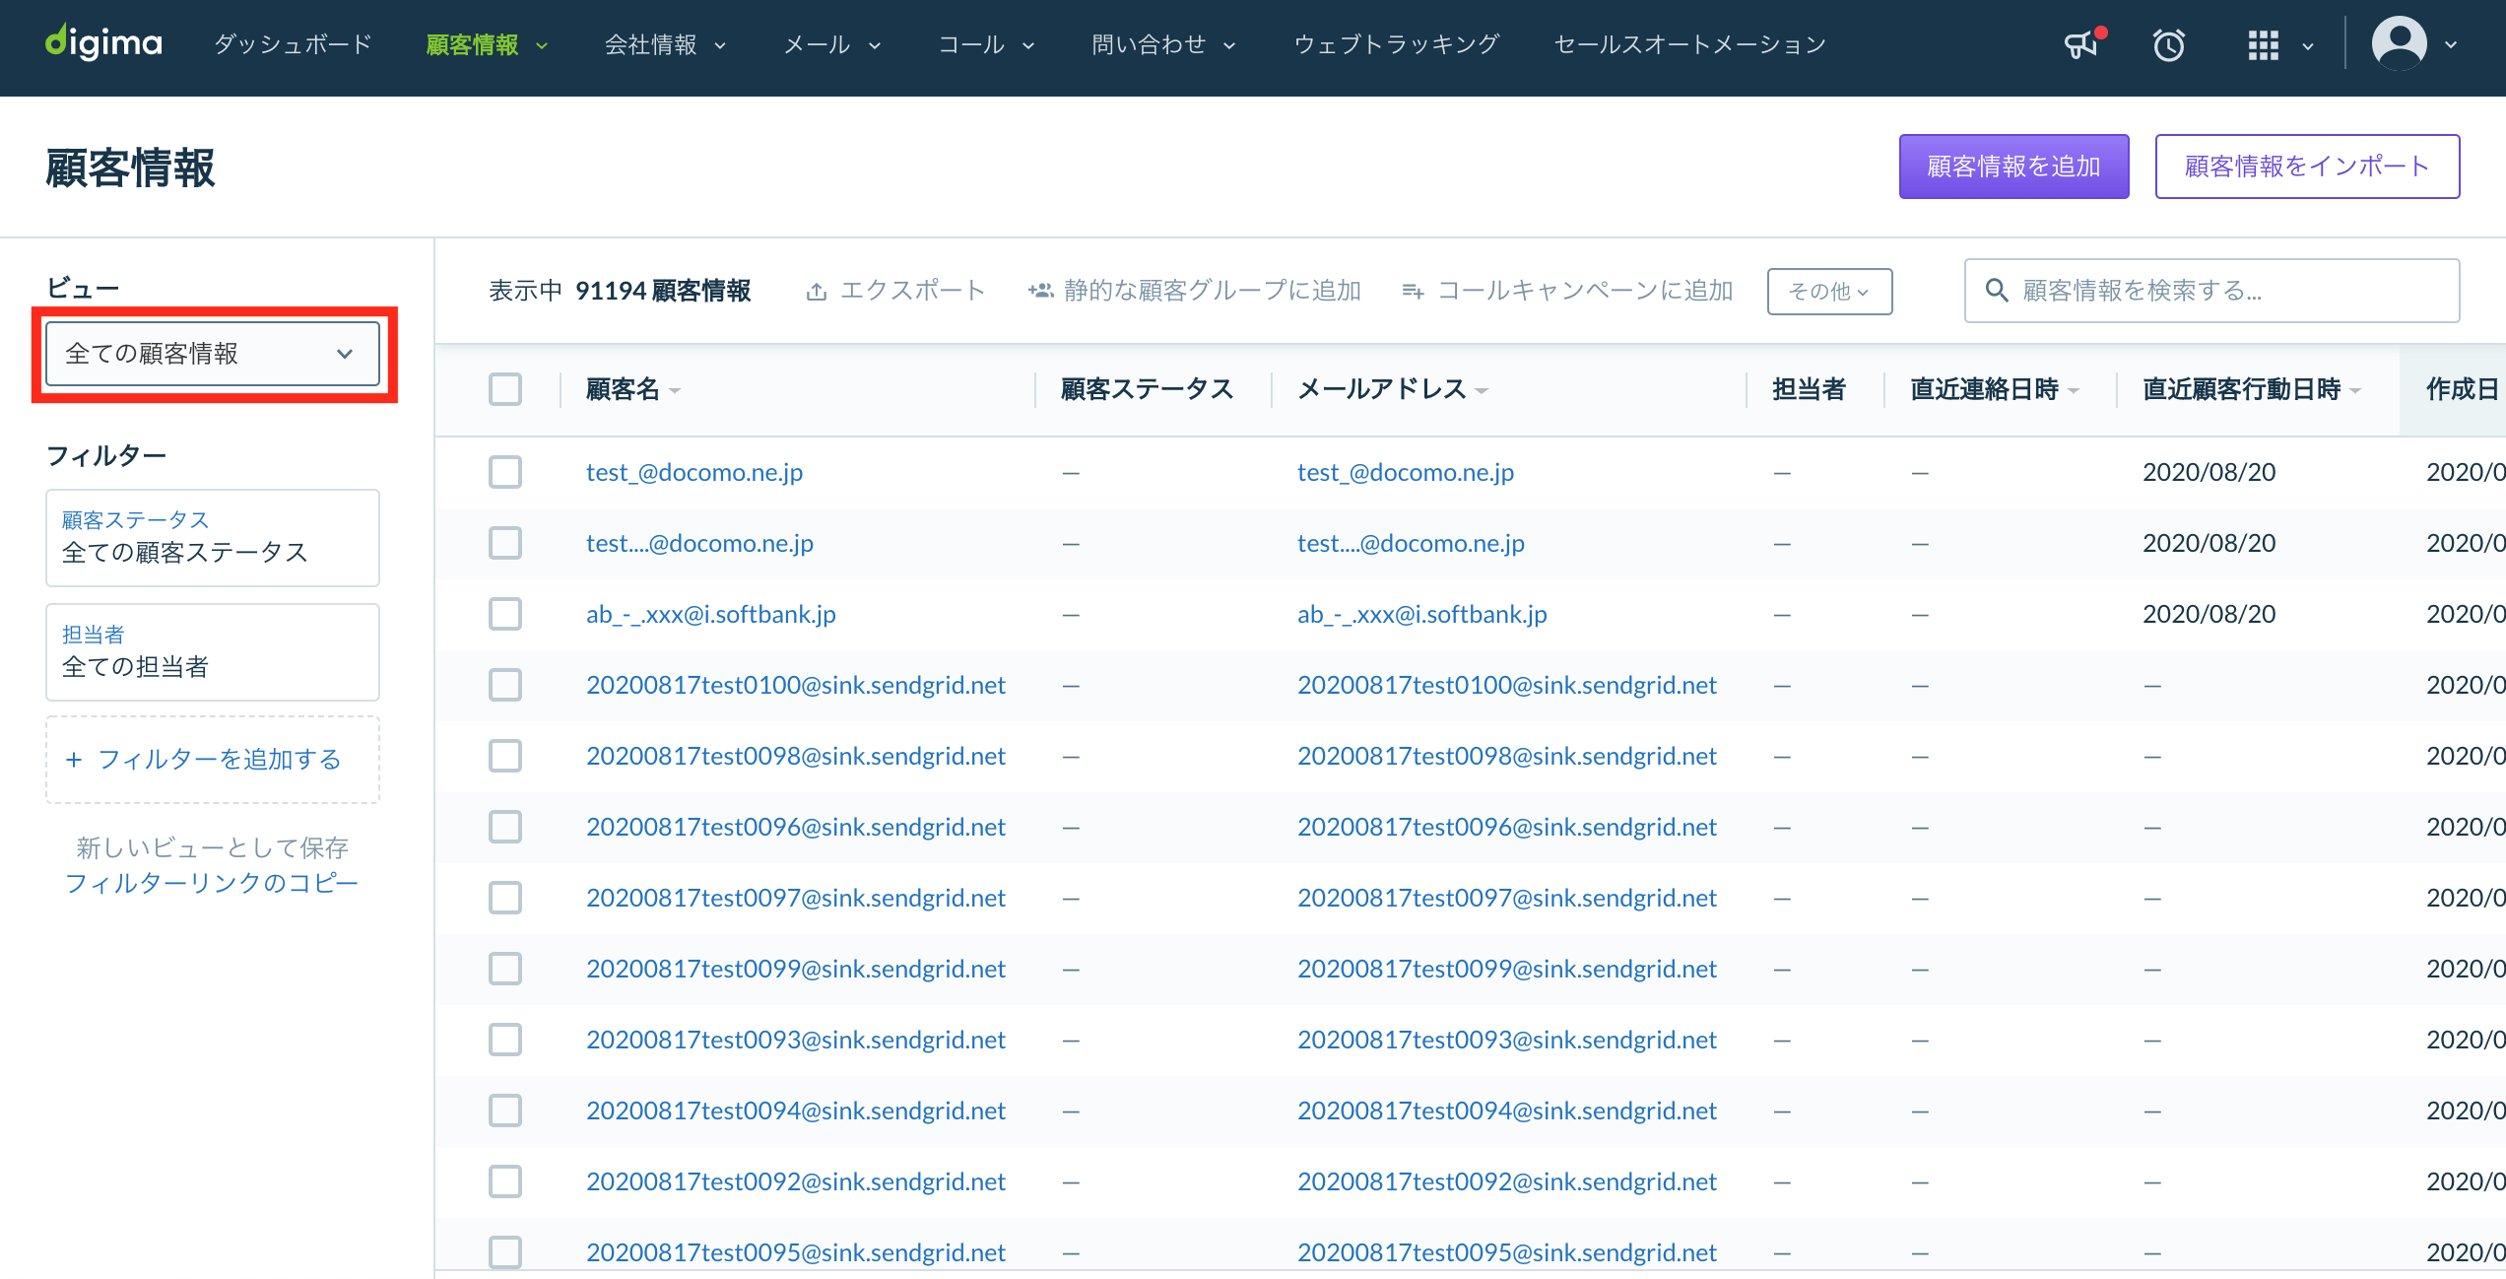Image resolution: width=2506 pixels, height=1279 pixels.
Task: Open the alarm clock reminders icon
Action: (x=2169, y=44)
